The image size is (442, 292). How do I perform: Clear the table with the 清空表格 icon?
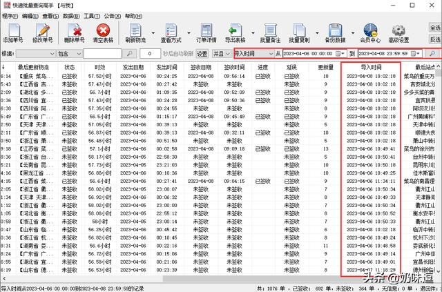click(103, 32)
